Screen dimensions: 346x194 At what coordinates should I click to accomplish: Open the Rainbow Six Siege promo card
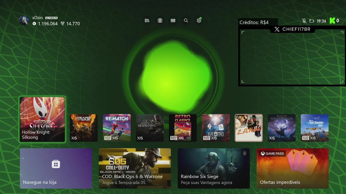214,168
